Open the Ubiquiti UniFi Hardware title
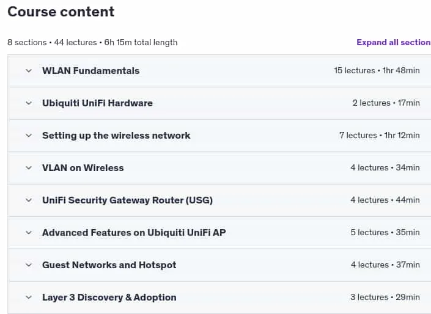This screenshot has width=431, height=314. (98, 103)
